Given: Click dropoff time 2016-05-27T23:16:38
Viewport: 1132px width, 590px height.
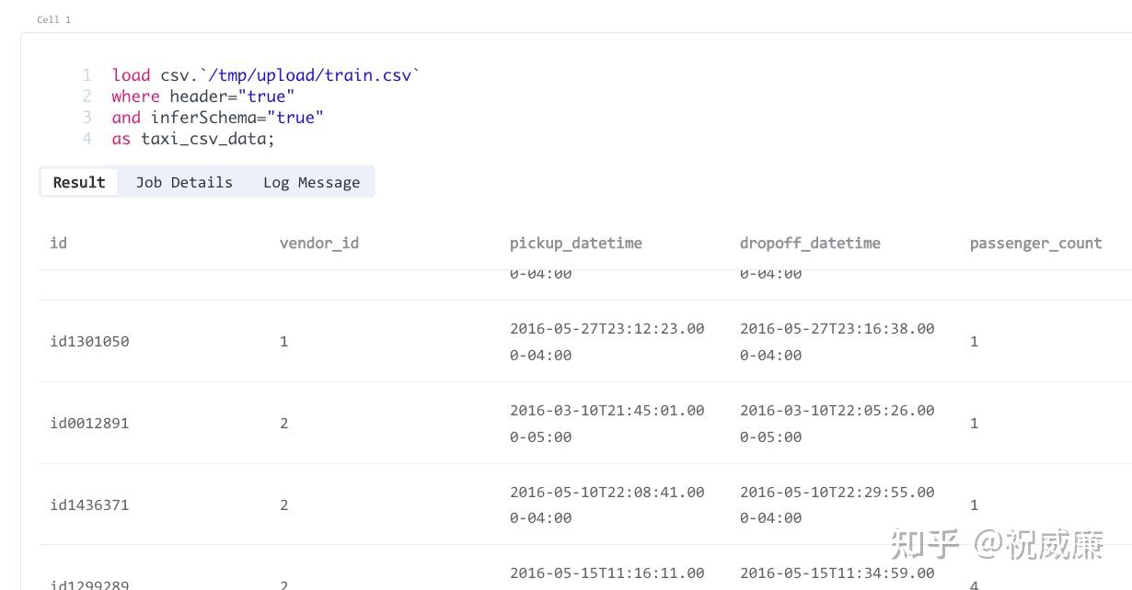Looking at the screenshot, I should (837, 341).
